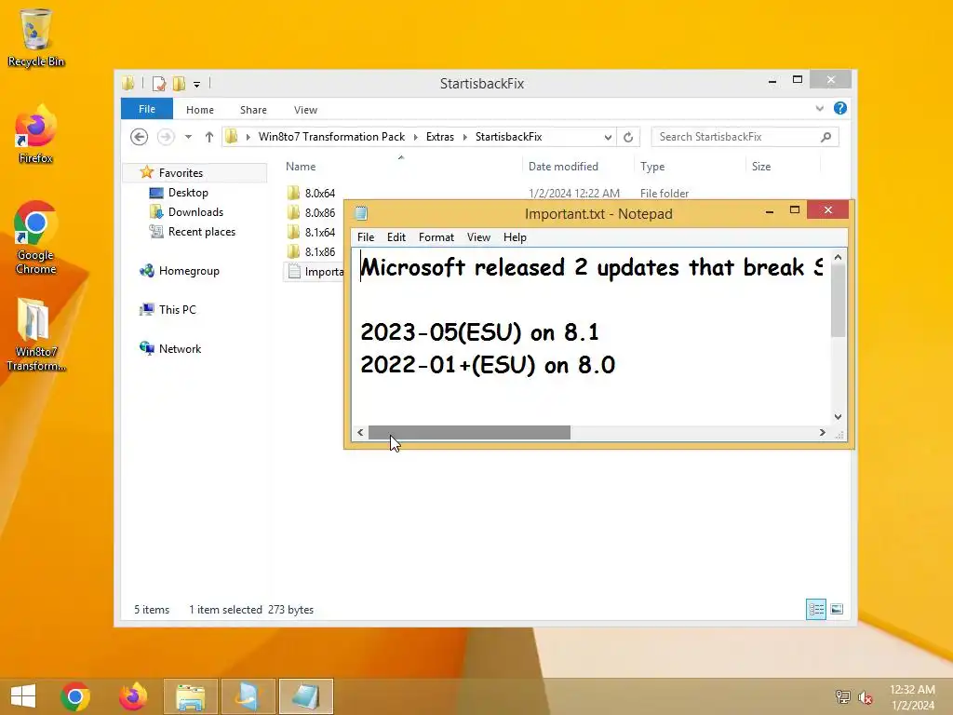Image resolution: width=953 pixels, height=715 pixels.
Task: Click the search magnifier icon
Action: coord(825,137)
